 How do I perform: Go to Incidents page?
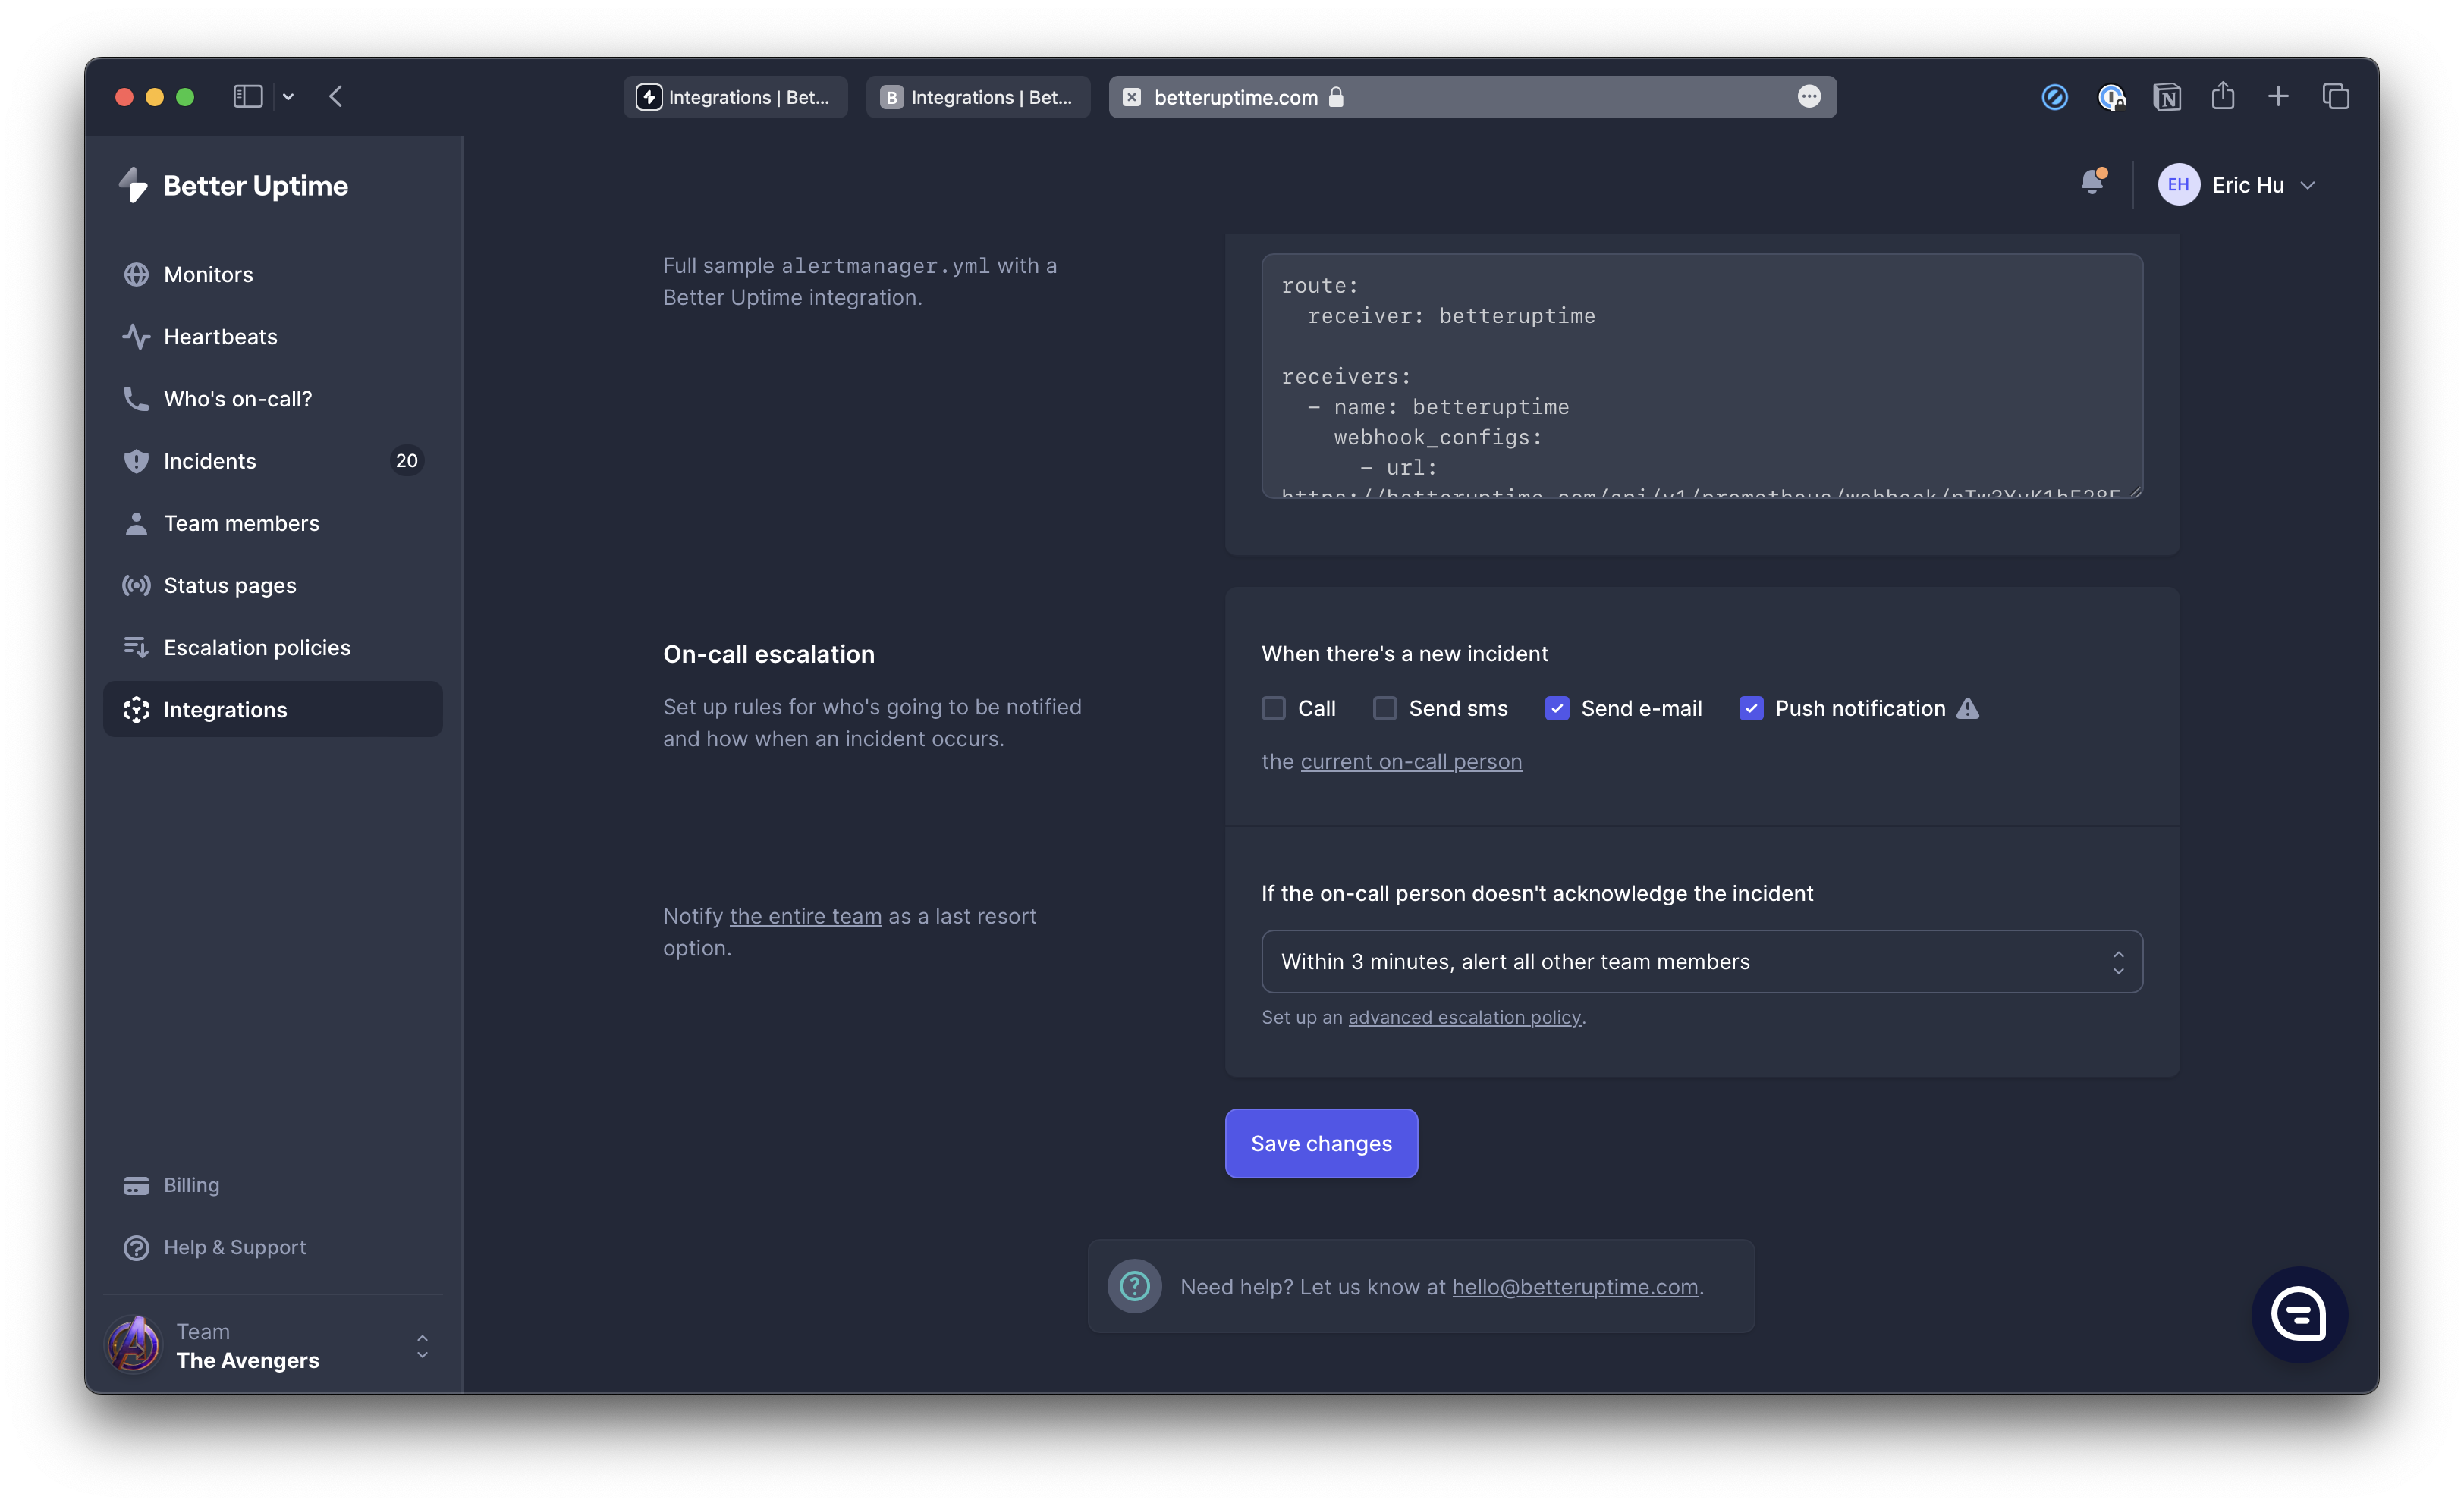click(x=273, y=461)
